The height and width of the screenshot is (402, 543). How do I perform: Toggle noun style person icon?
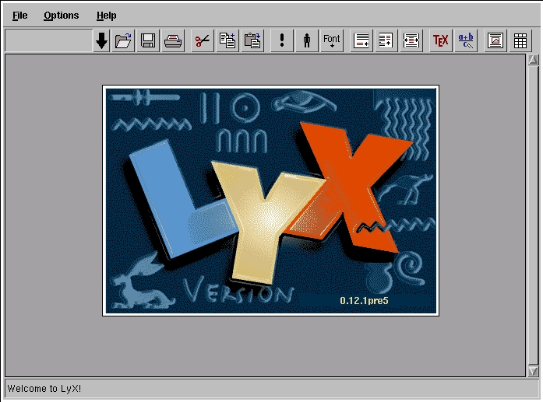(x=306, y=40)
